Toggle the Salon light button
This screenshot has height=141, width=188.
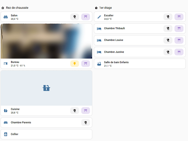[x=75, y=17]
